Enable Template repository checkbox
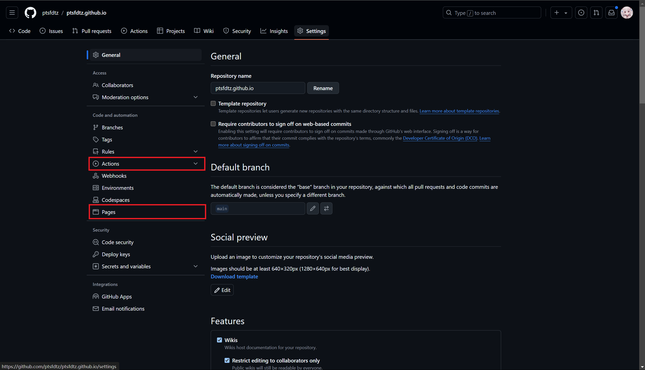The width and height of the screenshot is (645, 370). click(x=213, y=103)
